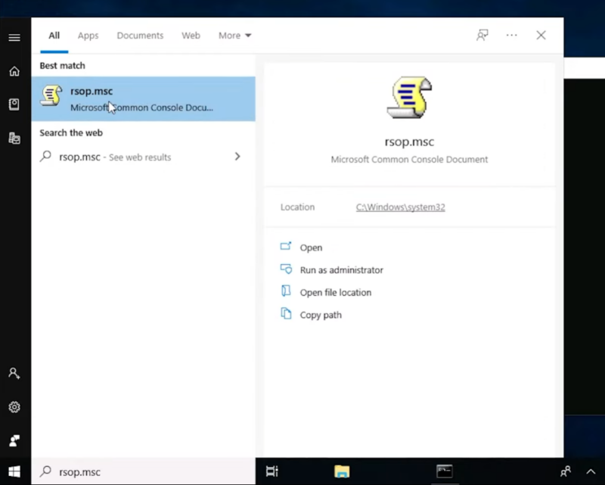
Task: Select the Home icon in sidebar
Action: pos(14,71)
